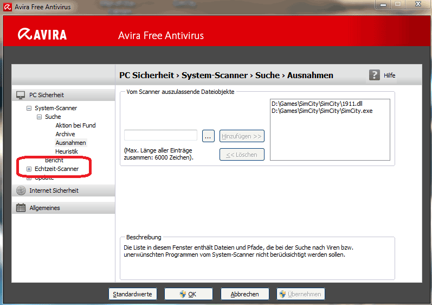432x305 pixels.
Task: Click the file path input field
Action: pos(160,136)
